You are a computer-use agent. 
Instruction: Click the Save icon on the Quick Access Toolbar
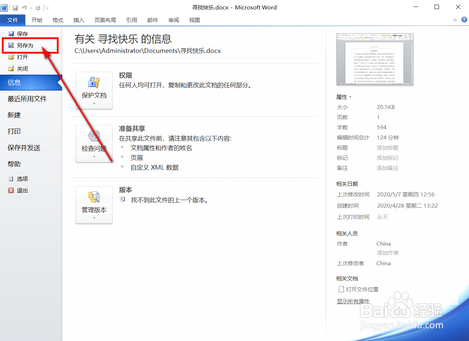tap(14, 7)
